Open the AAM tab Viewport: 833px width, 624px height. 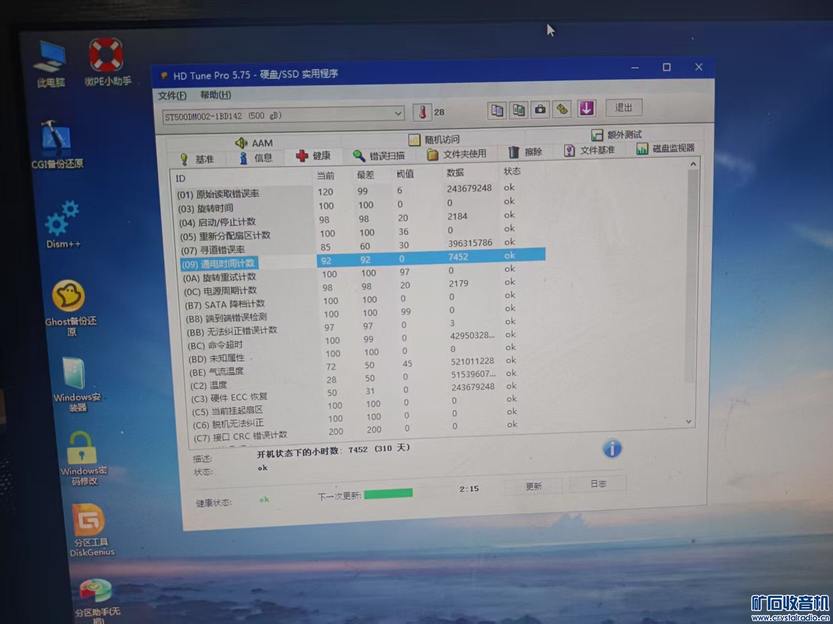click(x=254, y=143)
